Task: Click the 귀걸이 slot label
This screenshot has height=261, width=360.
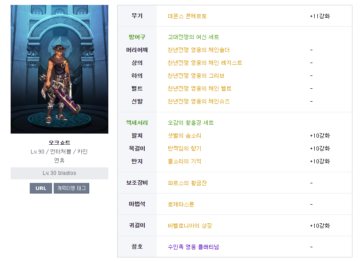Action: coord(137,225)
